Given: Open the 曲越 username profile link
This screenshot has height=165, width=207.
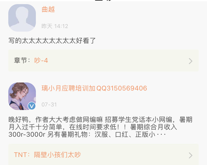Looking at the screenshot, I should tap(48, 9).
